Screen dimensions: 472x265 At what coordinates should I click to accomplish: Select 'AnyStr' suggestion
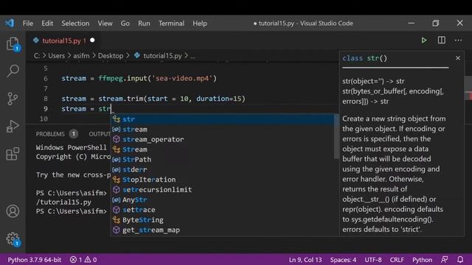pyautogui.click(x=222, y=199)
